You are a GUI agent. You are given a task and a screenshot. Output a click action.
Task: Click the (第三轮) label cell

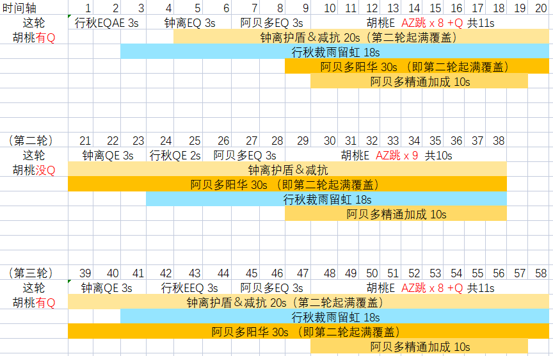coord(34,273)
